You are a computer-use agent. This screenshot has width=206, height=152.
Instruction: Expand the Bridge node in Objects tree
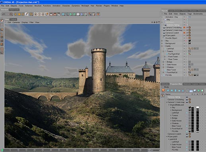(163, 62)
